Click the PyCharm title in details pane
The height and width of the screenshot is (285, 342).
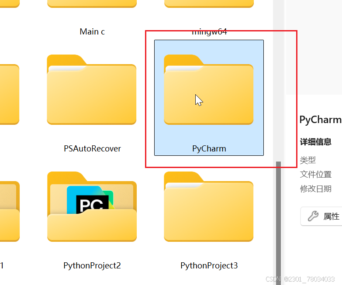321,120
